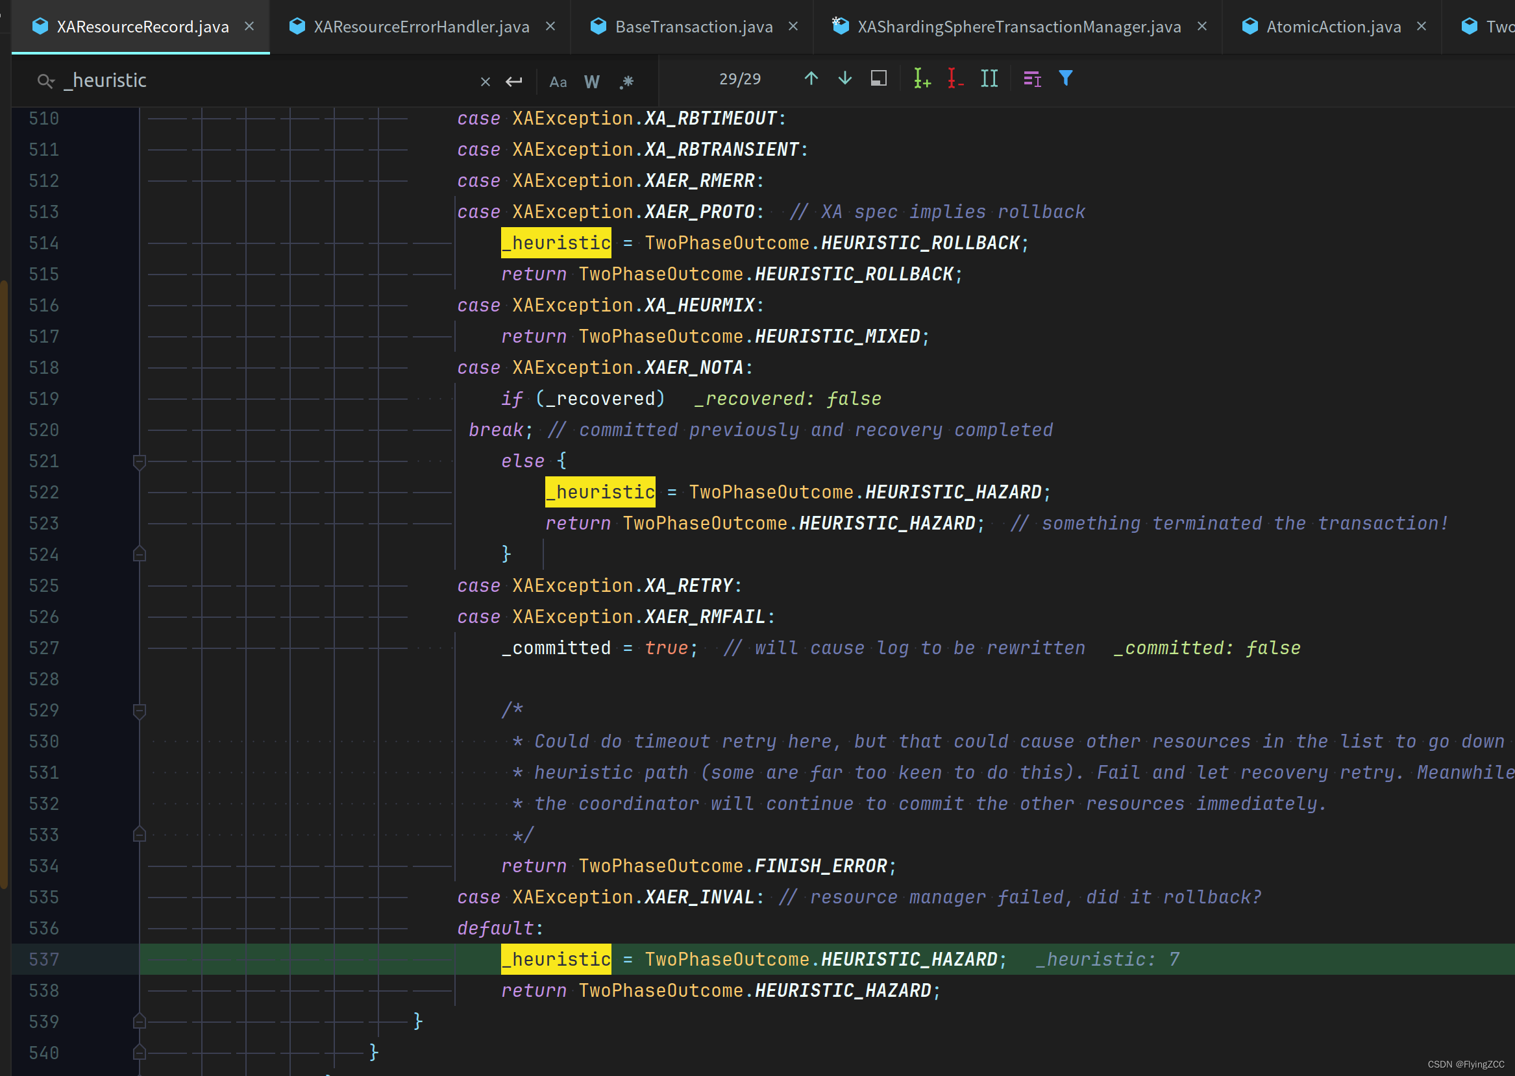Open XAShardingSphereTransactionManager.java tab

(1006, 27)
